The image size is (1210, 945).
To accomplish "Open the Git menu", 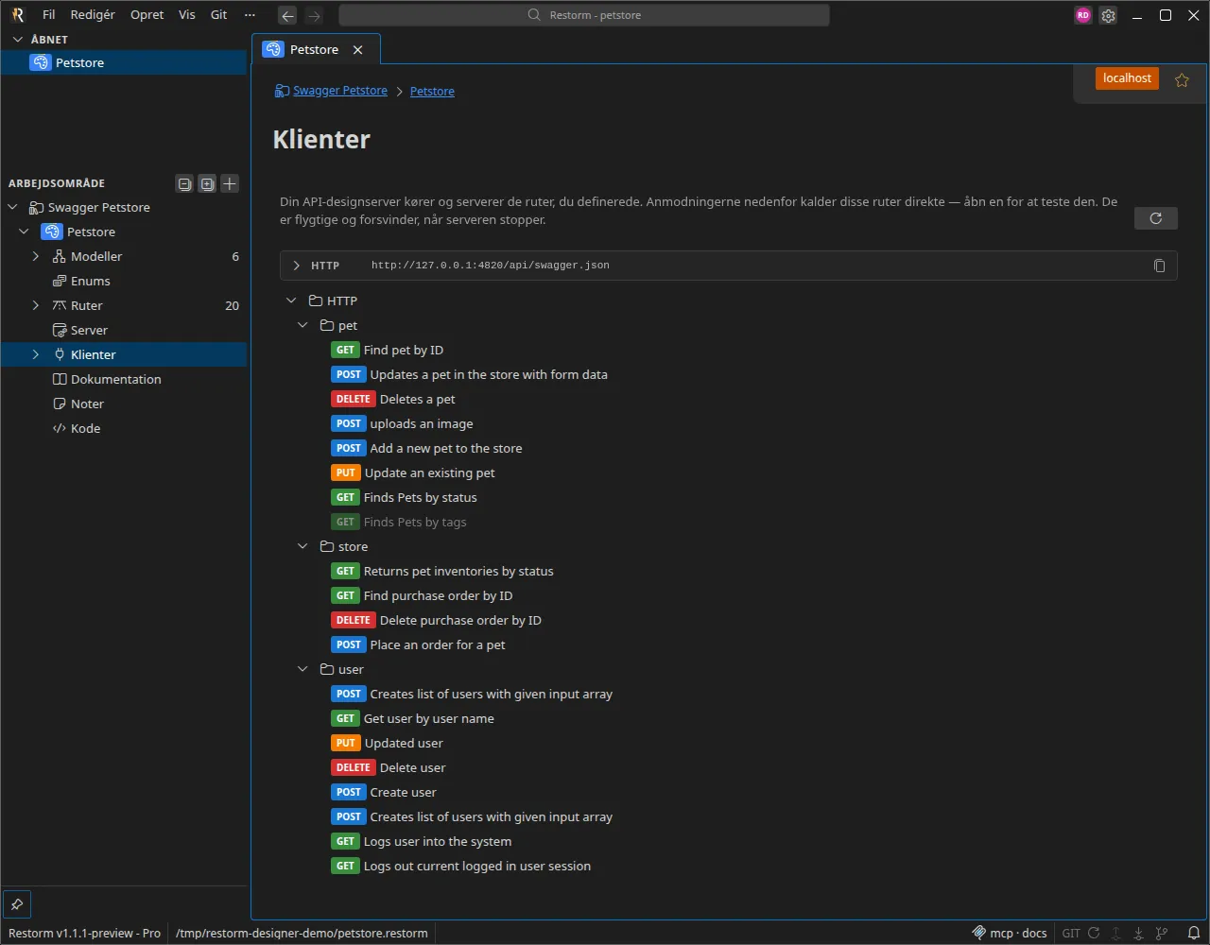I will point(219,15).
